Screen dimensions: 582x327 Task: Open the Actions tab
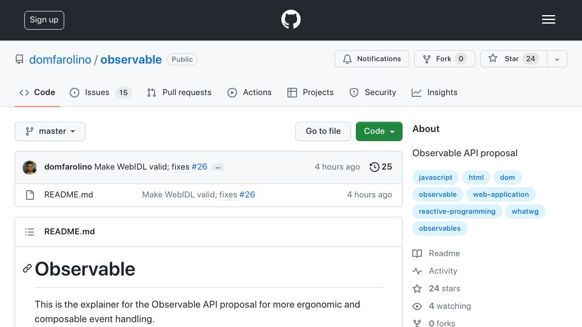pos(249,92)
